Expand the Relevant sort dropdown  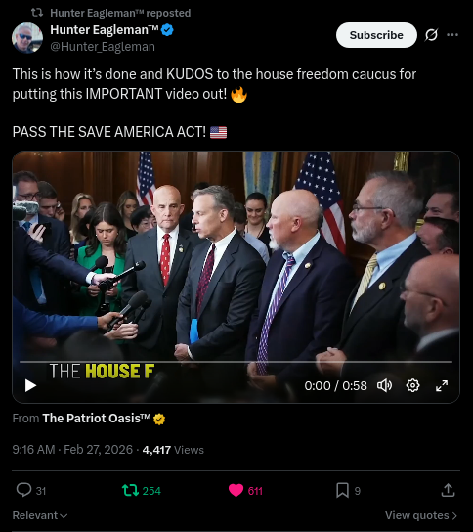point(40,515)
